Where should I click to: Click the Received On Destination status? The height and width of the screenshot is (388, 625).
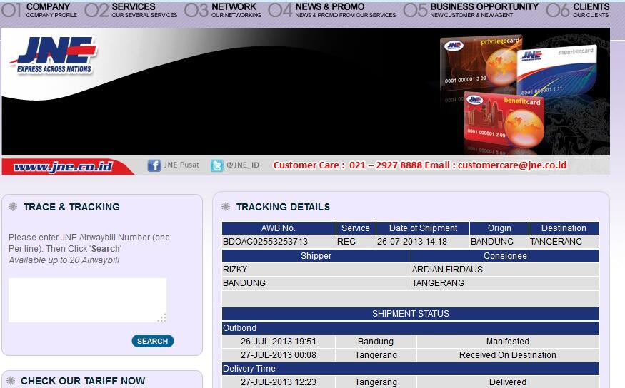click(507, 355)
